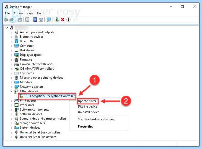Click the Help question-mark toolbar icon
Screen dimensions: 202x149
click(x=35, y=20)
